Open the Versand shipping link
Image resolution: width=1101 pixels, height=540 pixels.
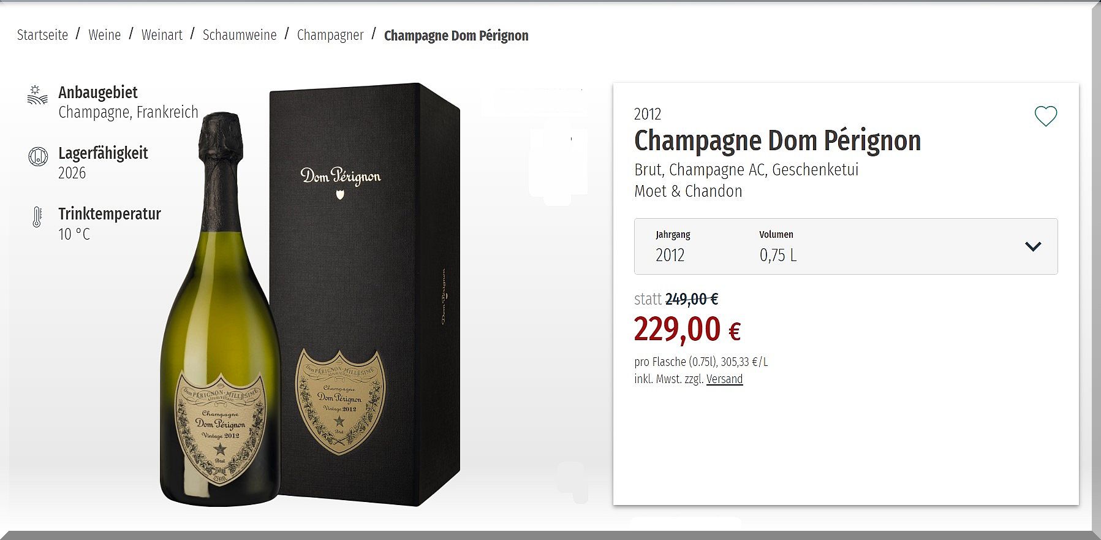[x=724, y=379]
